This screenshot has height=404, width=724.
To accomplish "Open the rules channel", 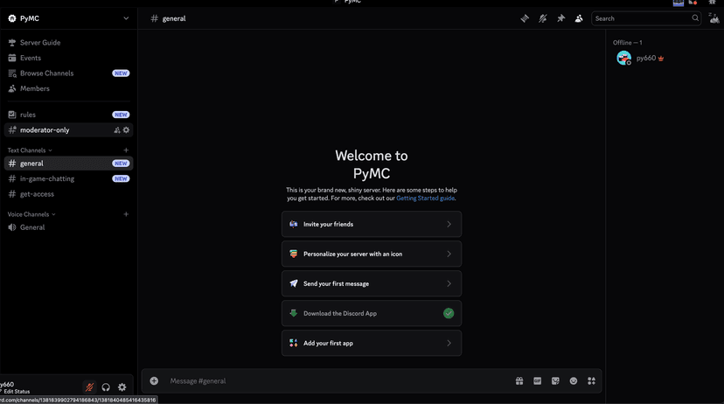I will click(x=68, y=115).
